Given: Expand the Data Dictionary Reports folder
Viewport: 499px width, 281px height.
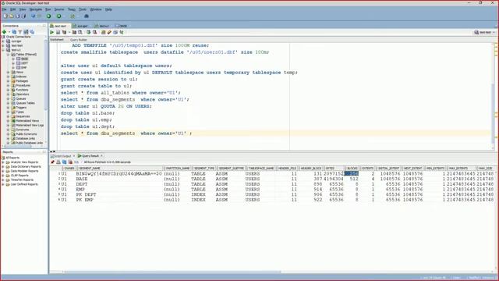Looking at the screenshot, I should (3, 166).
